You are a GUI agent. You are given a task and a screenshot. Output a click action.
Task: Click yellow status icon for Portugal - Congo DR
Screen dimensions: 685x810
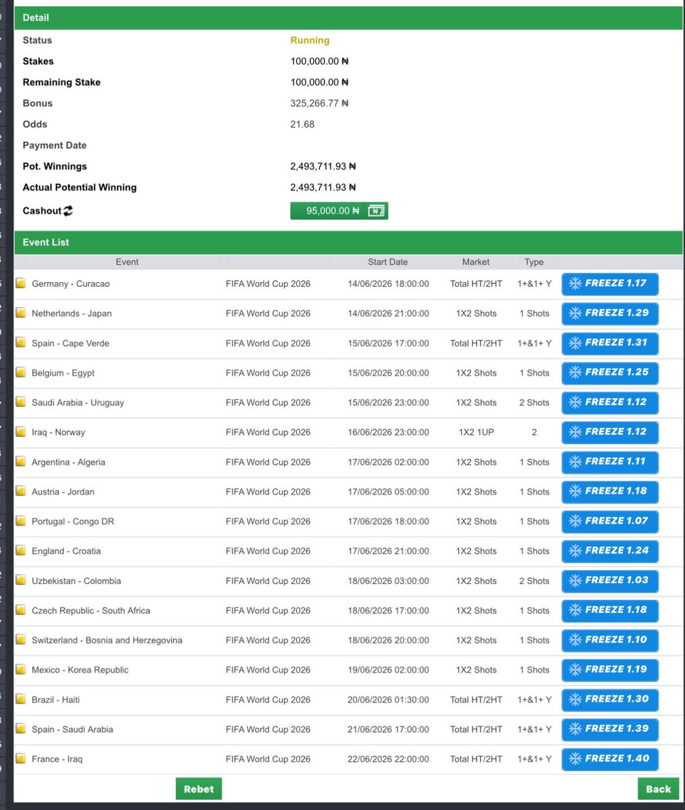point(21,521)
